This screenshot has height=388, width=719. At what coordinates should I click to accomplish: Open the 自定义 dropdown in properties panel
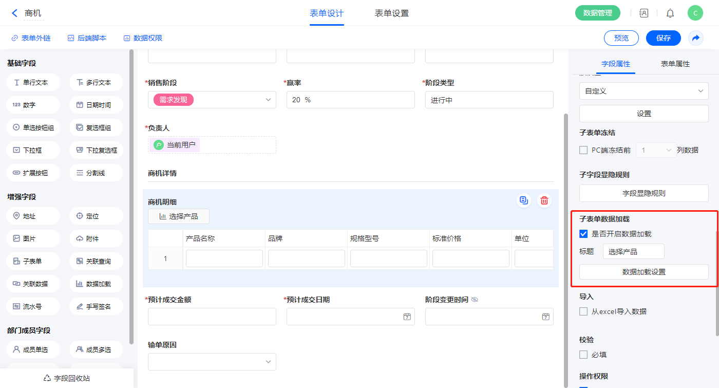644,91
